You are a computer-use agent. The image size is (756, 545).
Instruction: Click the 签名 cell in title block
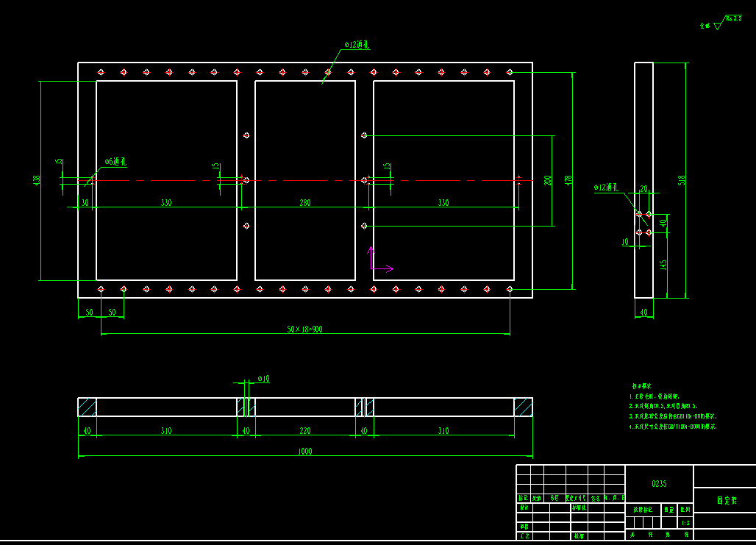[596, 498]
